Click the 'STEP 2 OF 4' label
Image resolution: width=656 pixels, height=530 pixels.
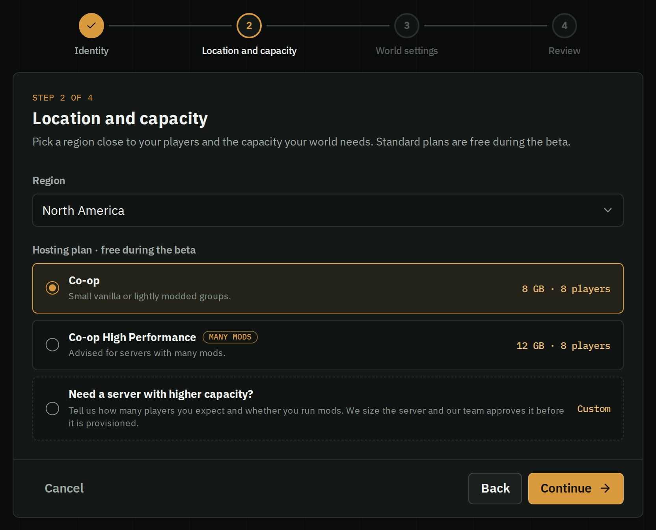63,98
